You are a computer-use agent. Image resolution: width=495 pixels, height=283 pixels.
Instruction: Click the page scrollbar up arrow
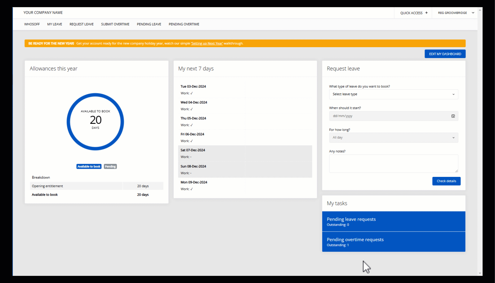coord(480,10)
